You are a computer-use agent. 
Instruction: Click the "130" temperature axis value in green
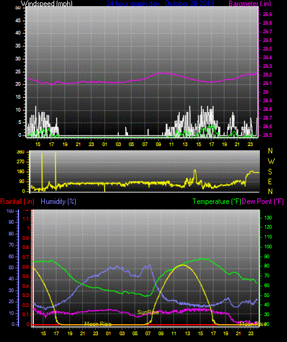click(268, 218)
